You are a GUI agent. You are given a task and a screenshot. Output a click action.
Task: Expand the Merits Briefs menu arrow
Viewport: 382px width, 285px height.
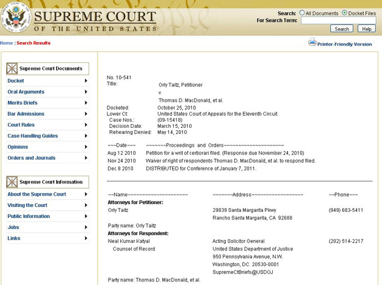click(x=86, y=103)
